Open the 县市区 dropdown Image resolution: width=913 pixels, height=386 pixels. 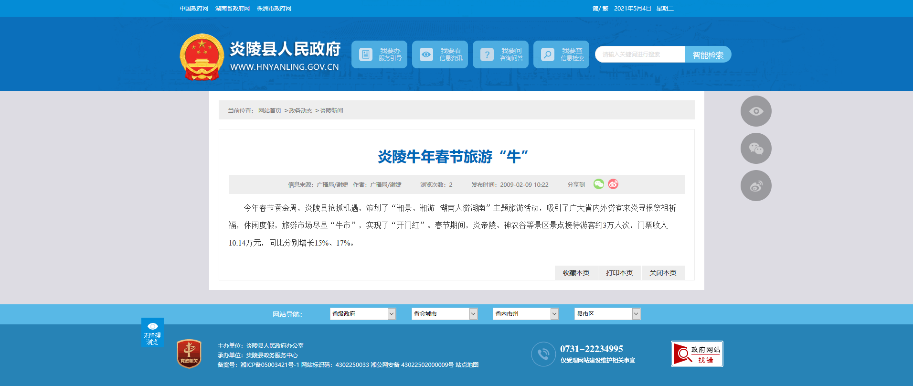pyautogui.click(x=607, y=314)
